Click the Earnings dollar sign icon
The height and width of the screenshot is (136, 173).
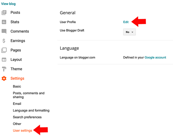coord(4,41)
